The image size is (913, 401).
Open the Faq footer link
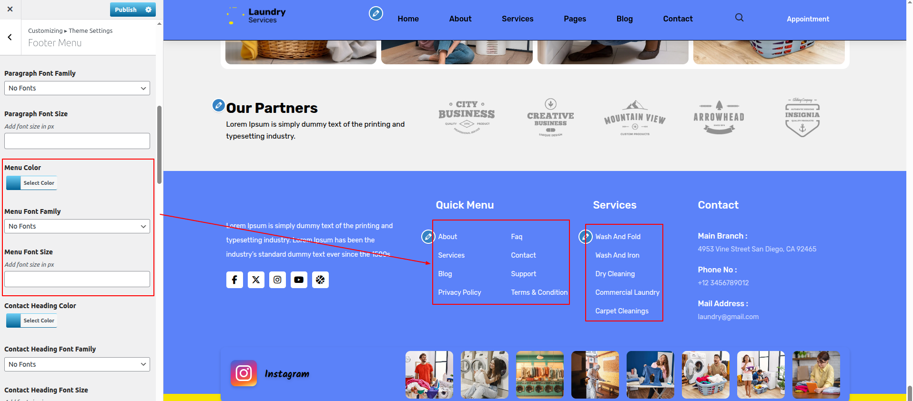coord(517,237)
